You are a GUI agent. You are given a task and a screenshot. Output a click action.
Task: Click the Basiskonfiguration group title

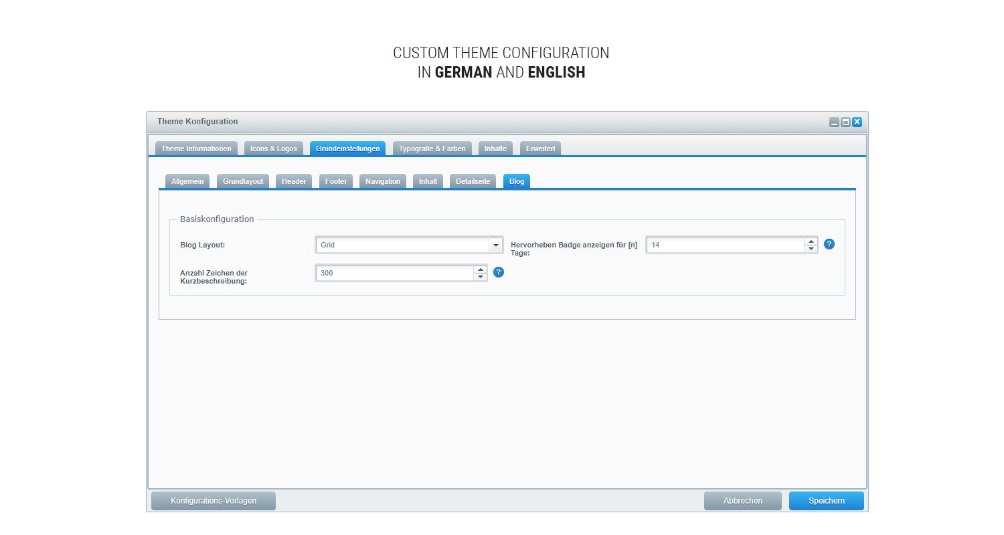click(x=217, y=219)
